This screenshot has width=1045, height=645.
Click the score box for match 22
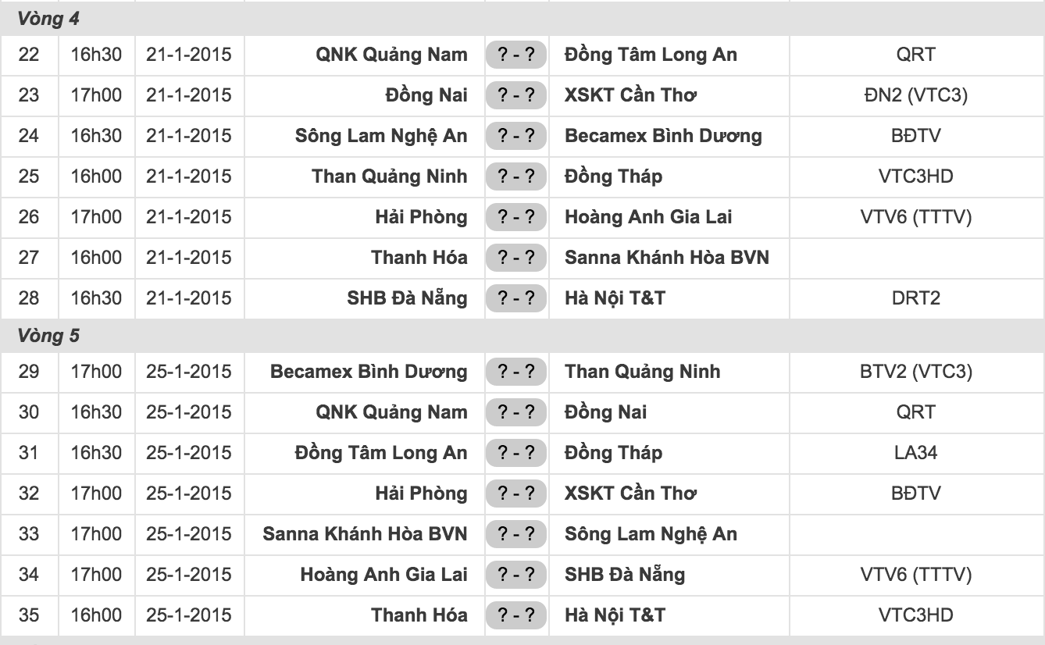515,55
